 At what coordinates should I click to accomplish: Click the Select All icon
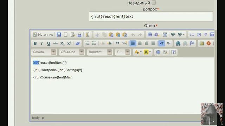pos(165,35)
